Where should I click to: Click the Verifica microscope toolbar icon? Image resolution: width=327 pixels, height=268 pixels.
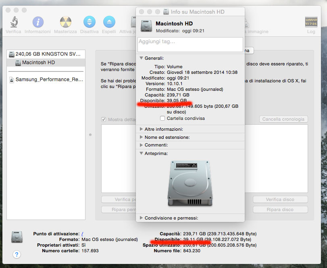(x=14, y=22)
